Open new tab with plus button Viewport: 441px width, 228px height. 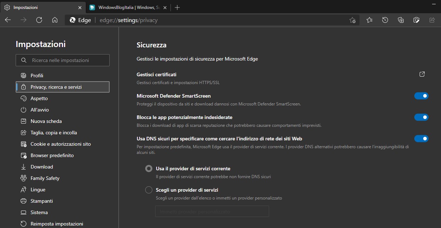[177, 7]
